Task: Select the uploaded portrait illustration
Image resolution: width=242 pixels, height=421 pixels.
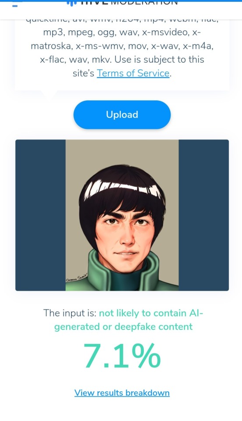Action: pyautogui.click(x=122, y=215)
